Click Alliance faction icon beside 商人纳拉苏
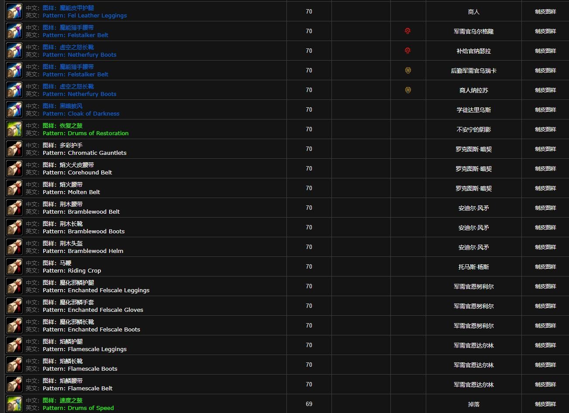 (407, 90)
